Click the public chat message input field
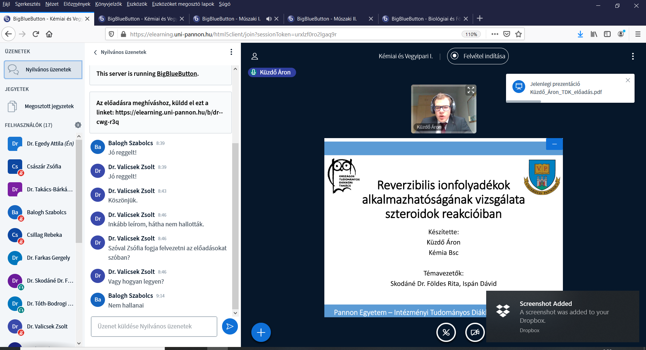 154,326
